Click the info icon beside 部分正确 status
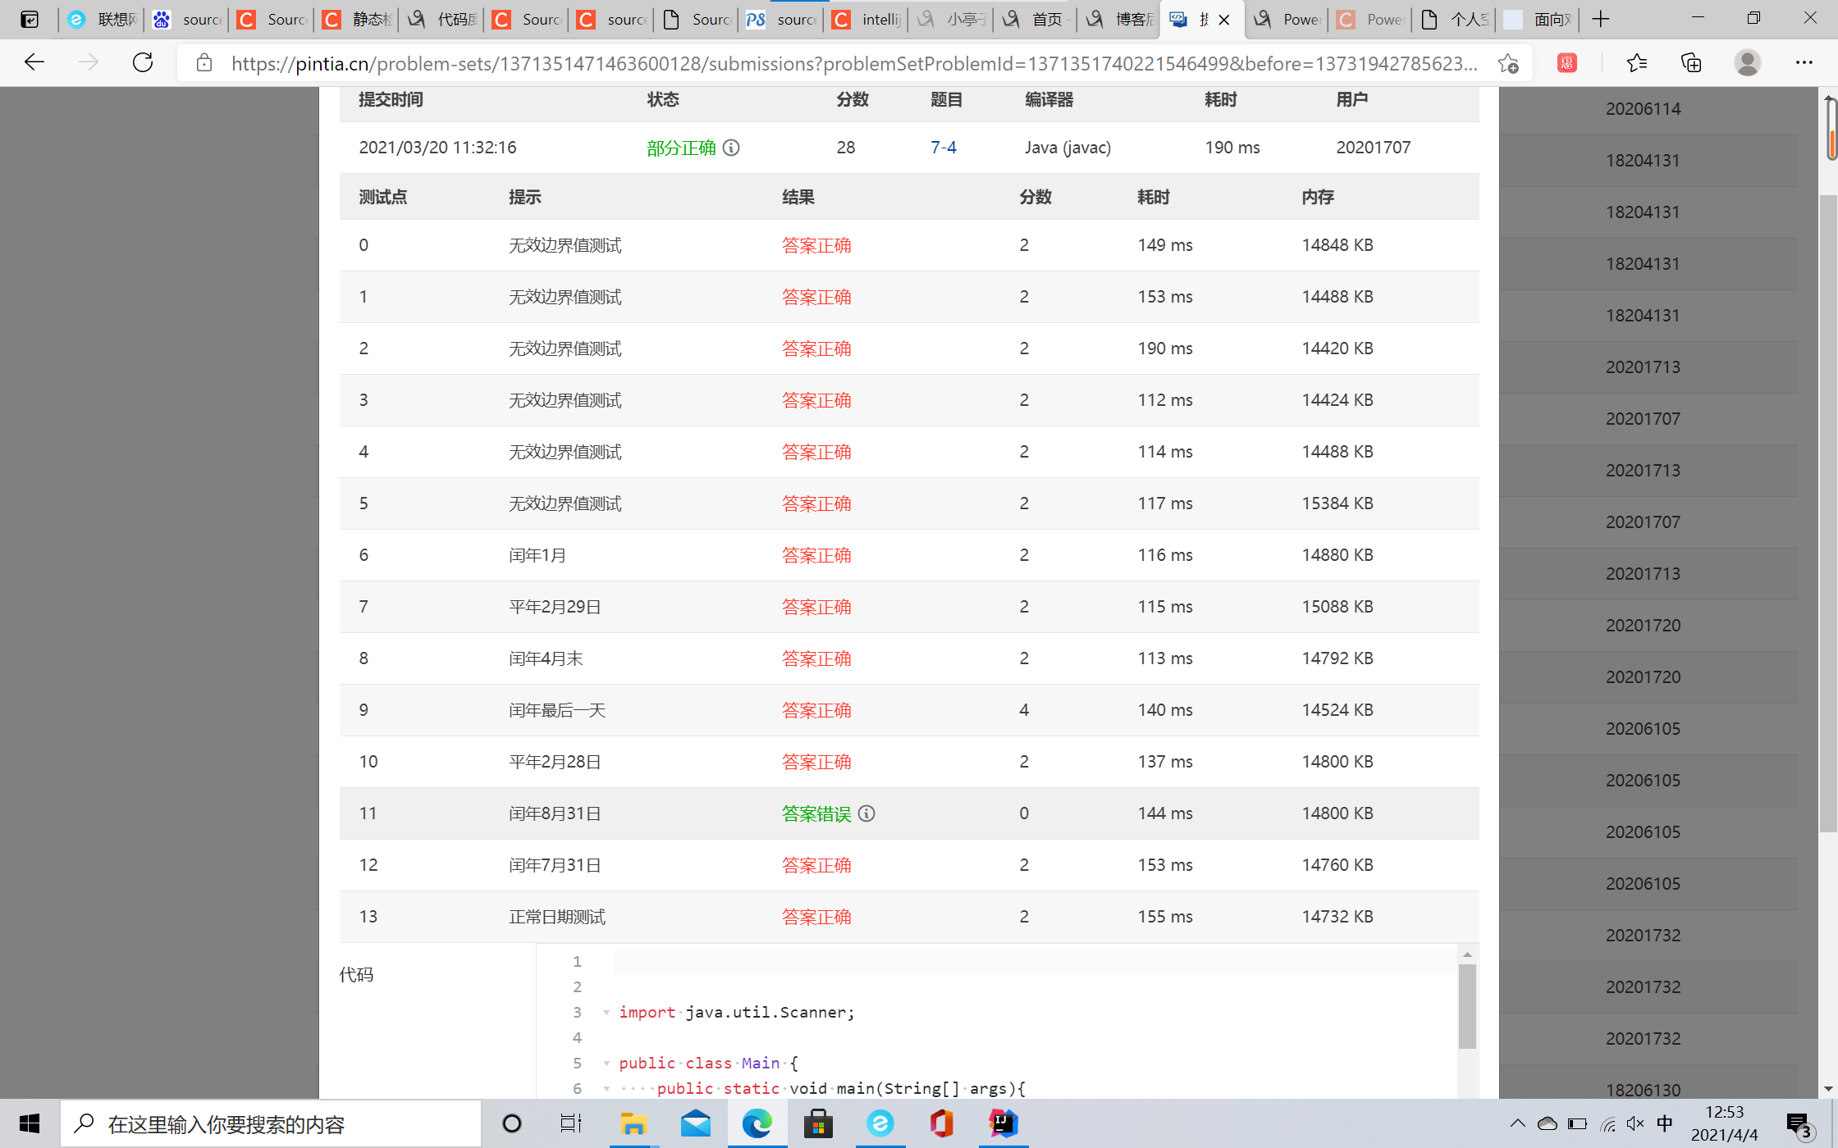The image size is (1838, 1148). click(x=731, y=148)
